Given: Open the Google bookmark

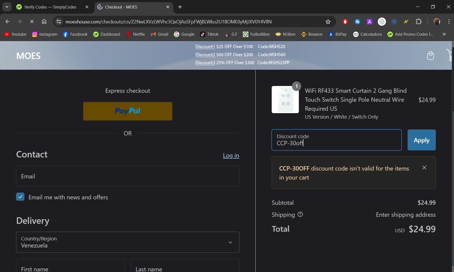Looking at the screenshot, I should pos(184,34).
